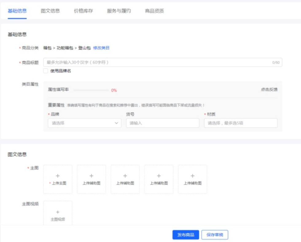Viewport: 301px width, 242px height.
Task: Open the 商品资质 tab
Action: coord(154,11)
